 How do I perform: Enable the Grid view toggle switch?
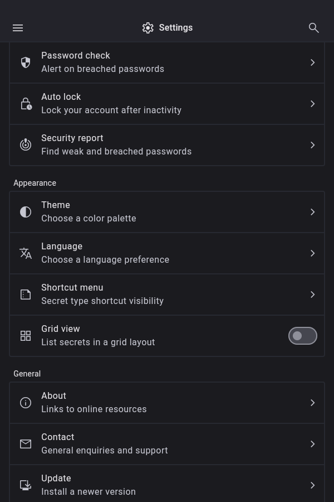point(302,336)
